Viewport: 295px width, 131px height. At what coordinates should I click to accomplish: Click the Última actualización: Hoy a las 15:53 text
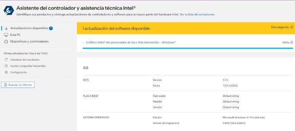click(x=26, y=53)
